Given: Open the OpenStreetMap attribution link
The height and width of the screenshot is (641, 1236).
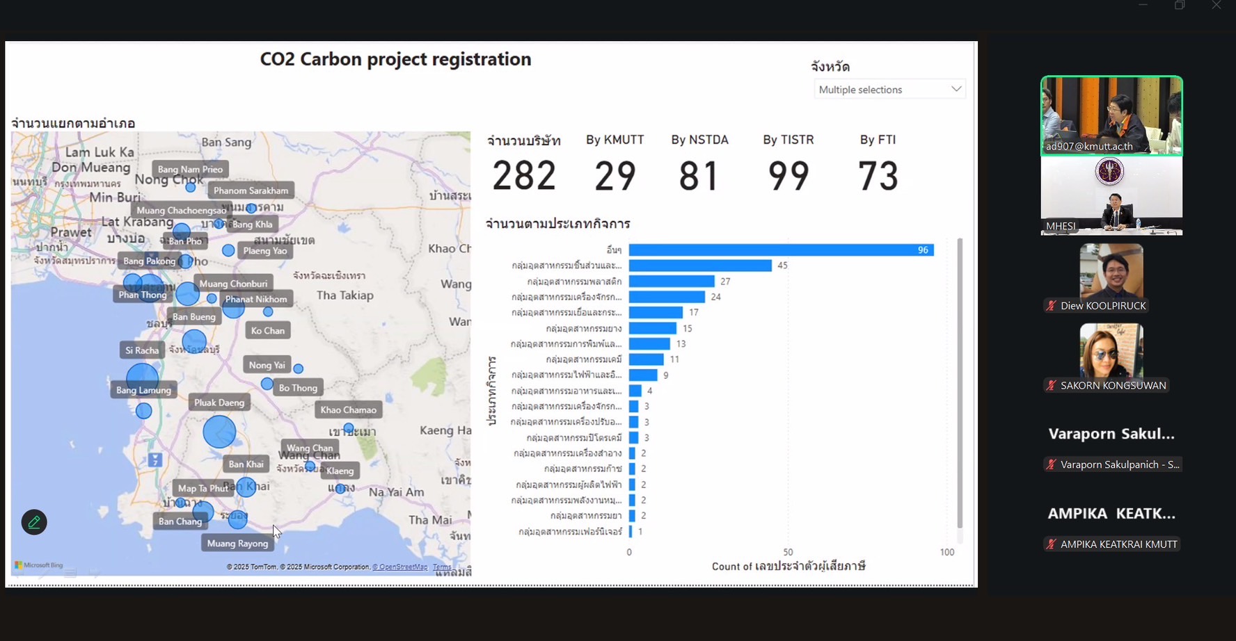Looking at the screenshot, I should click(x=399, y=567).
